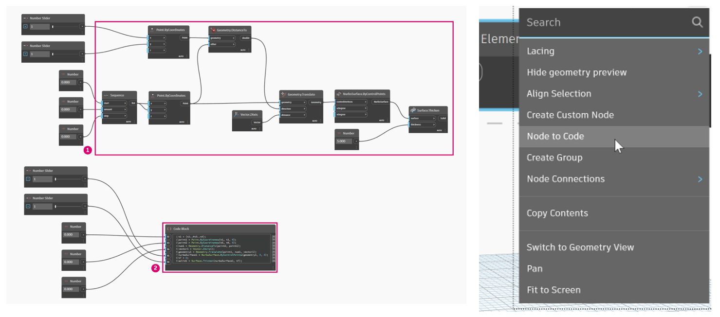Select Create Custom Node menu entry

coord(614,115)
